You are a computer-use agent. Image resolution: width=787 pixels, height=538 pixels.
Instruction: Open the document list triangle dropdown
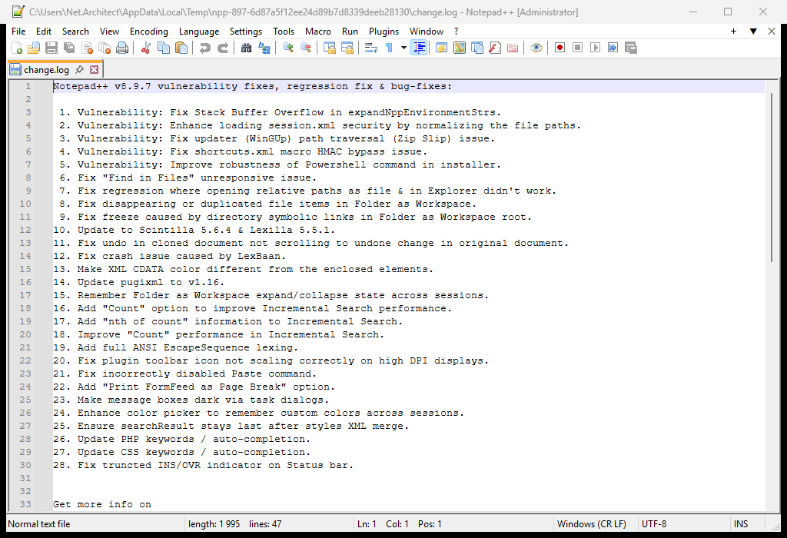[753, 31]
